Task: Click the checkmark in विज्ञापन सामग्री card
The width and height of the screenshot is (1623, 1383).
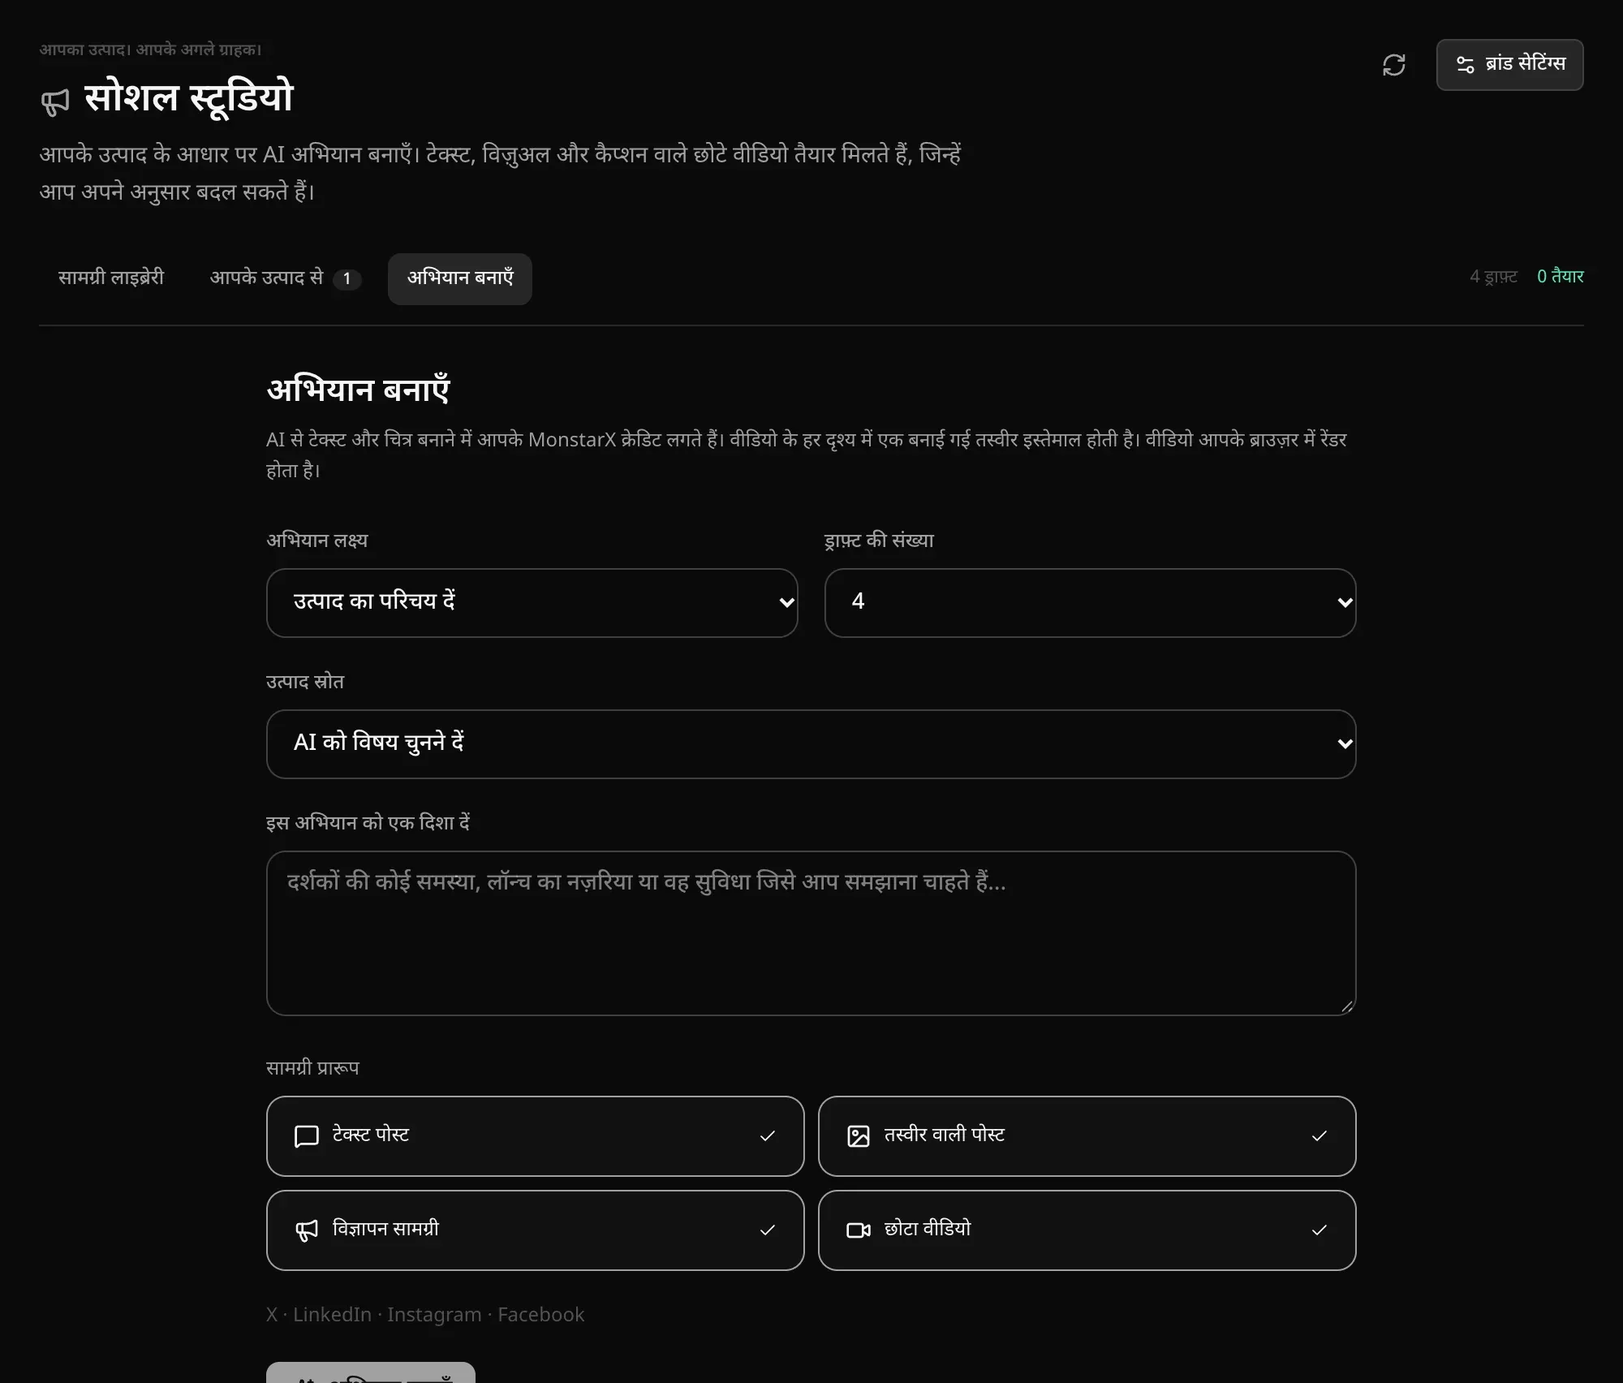Action: (x=767, y=1230)
